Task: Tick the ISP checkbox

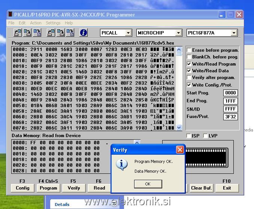Action: coord(188,136)
